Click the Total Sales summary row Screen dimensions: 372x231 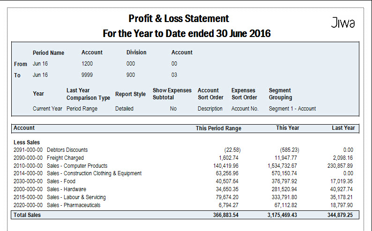coord(185,215)
